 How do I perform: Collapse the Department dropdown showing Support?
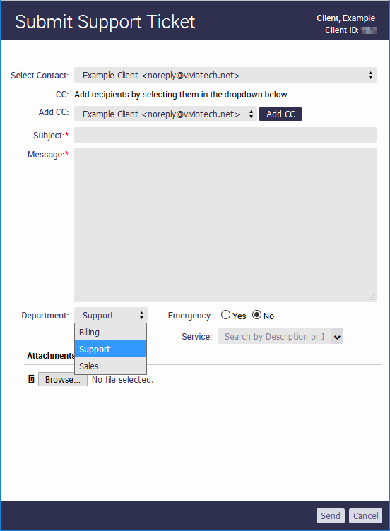[x=111, y=315]
